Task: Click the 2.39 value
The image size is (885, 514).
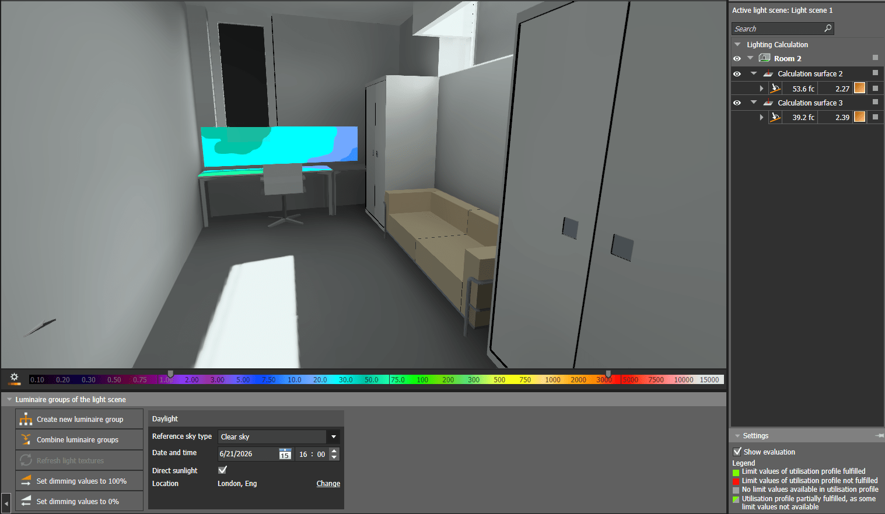Action: (842, 118)
